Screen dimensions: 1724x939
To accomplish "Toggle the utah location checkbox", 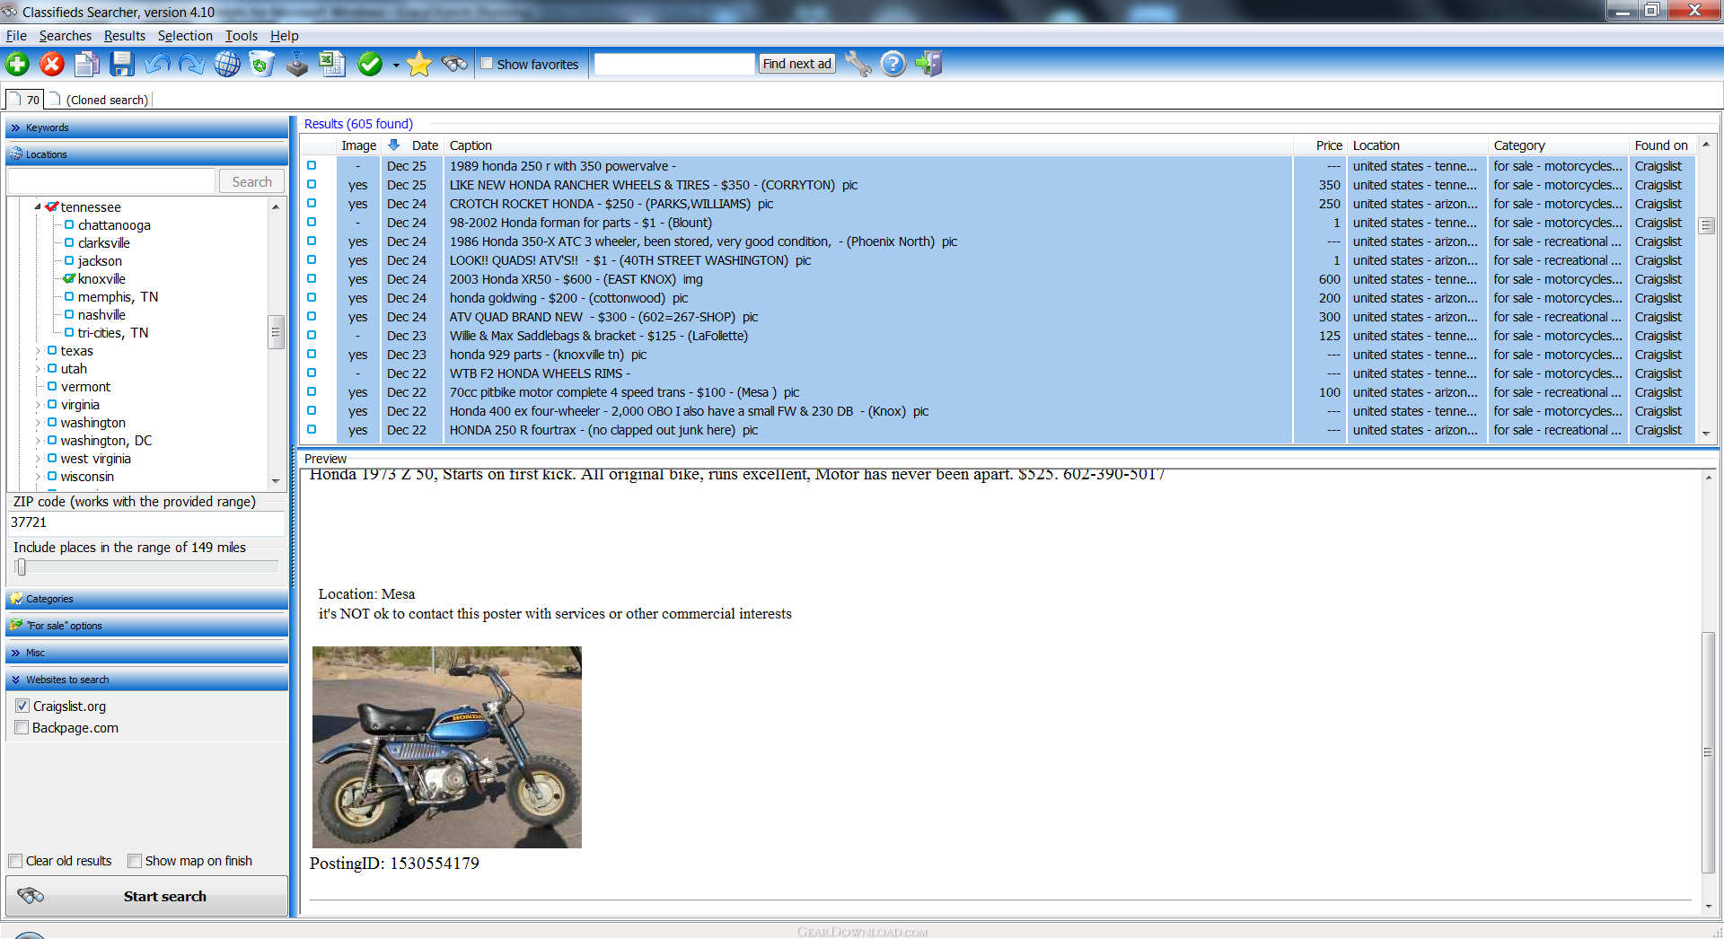I will click(52, 368).
